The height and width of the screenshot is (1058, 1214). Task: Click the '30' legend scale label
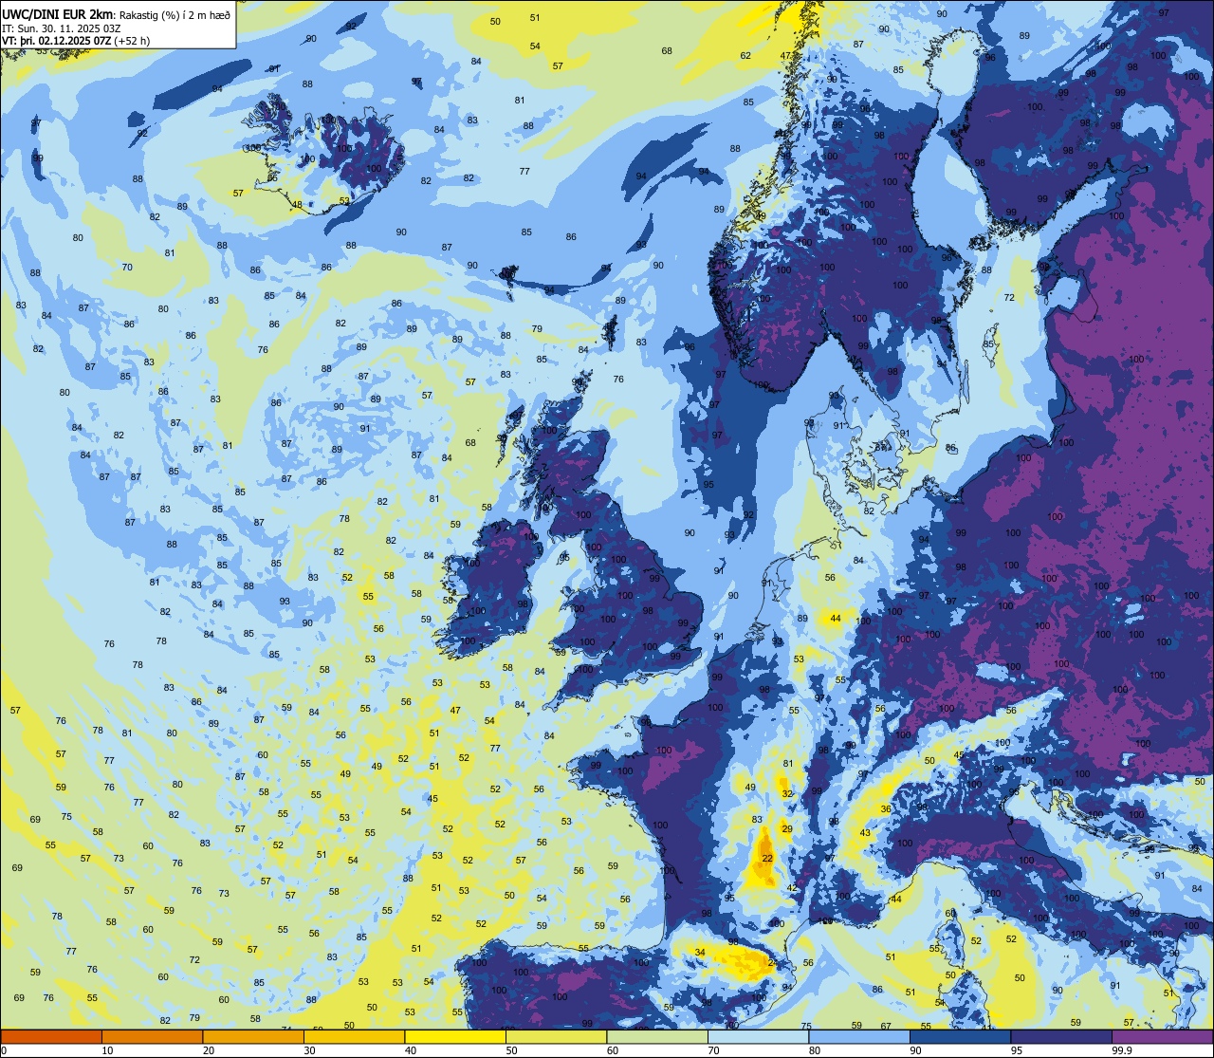click(x=309, y=1050)
